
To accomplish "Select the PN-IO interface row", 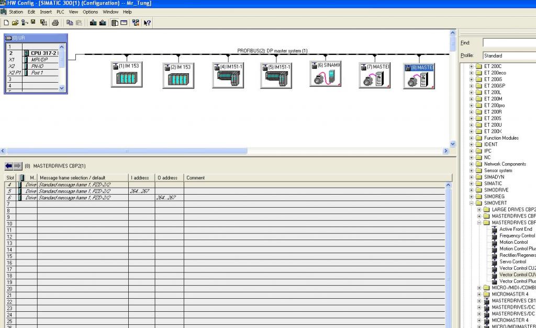I will [32, 66].
